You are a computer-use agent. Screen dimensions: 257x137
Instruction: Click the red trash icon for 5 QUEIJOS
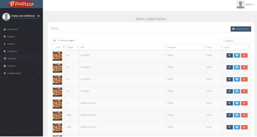pos(244,91)
